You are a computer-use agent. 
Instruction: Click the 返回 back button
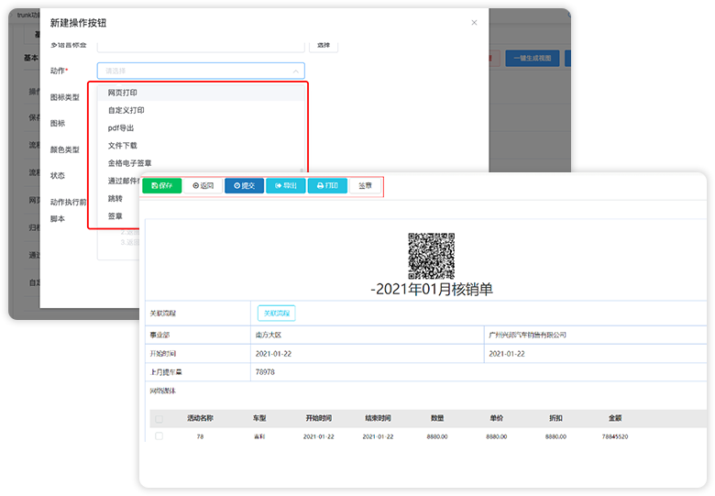click(x=203, y=185)
